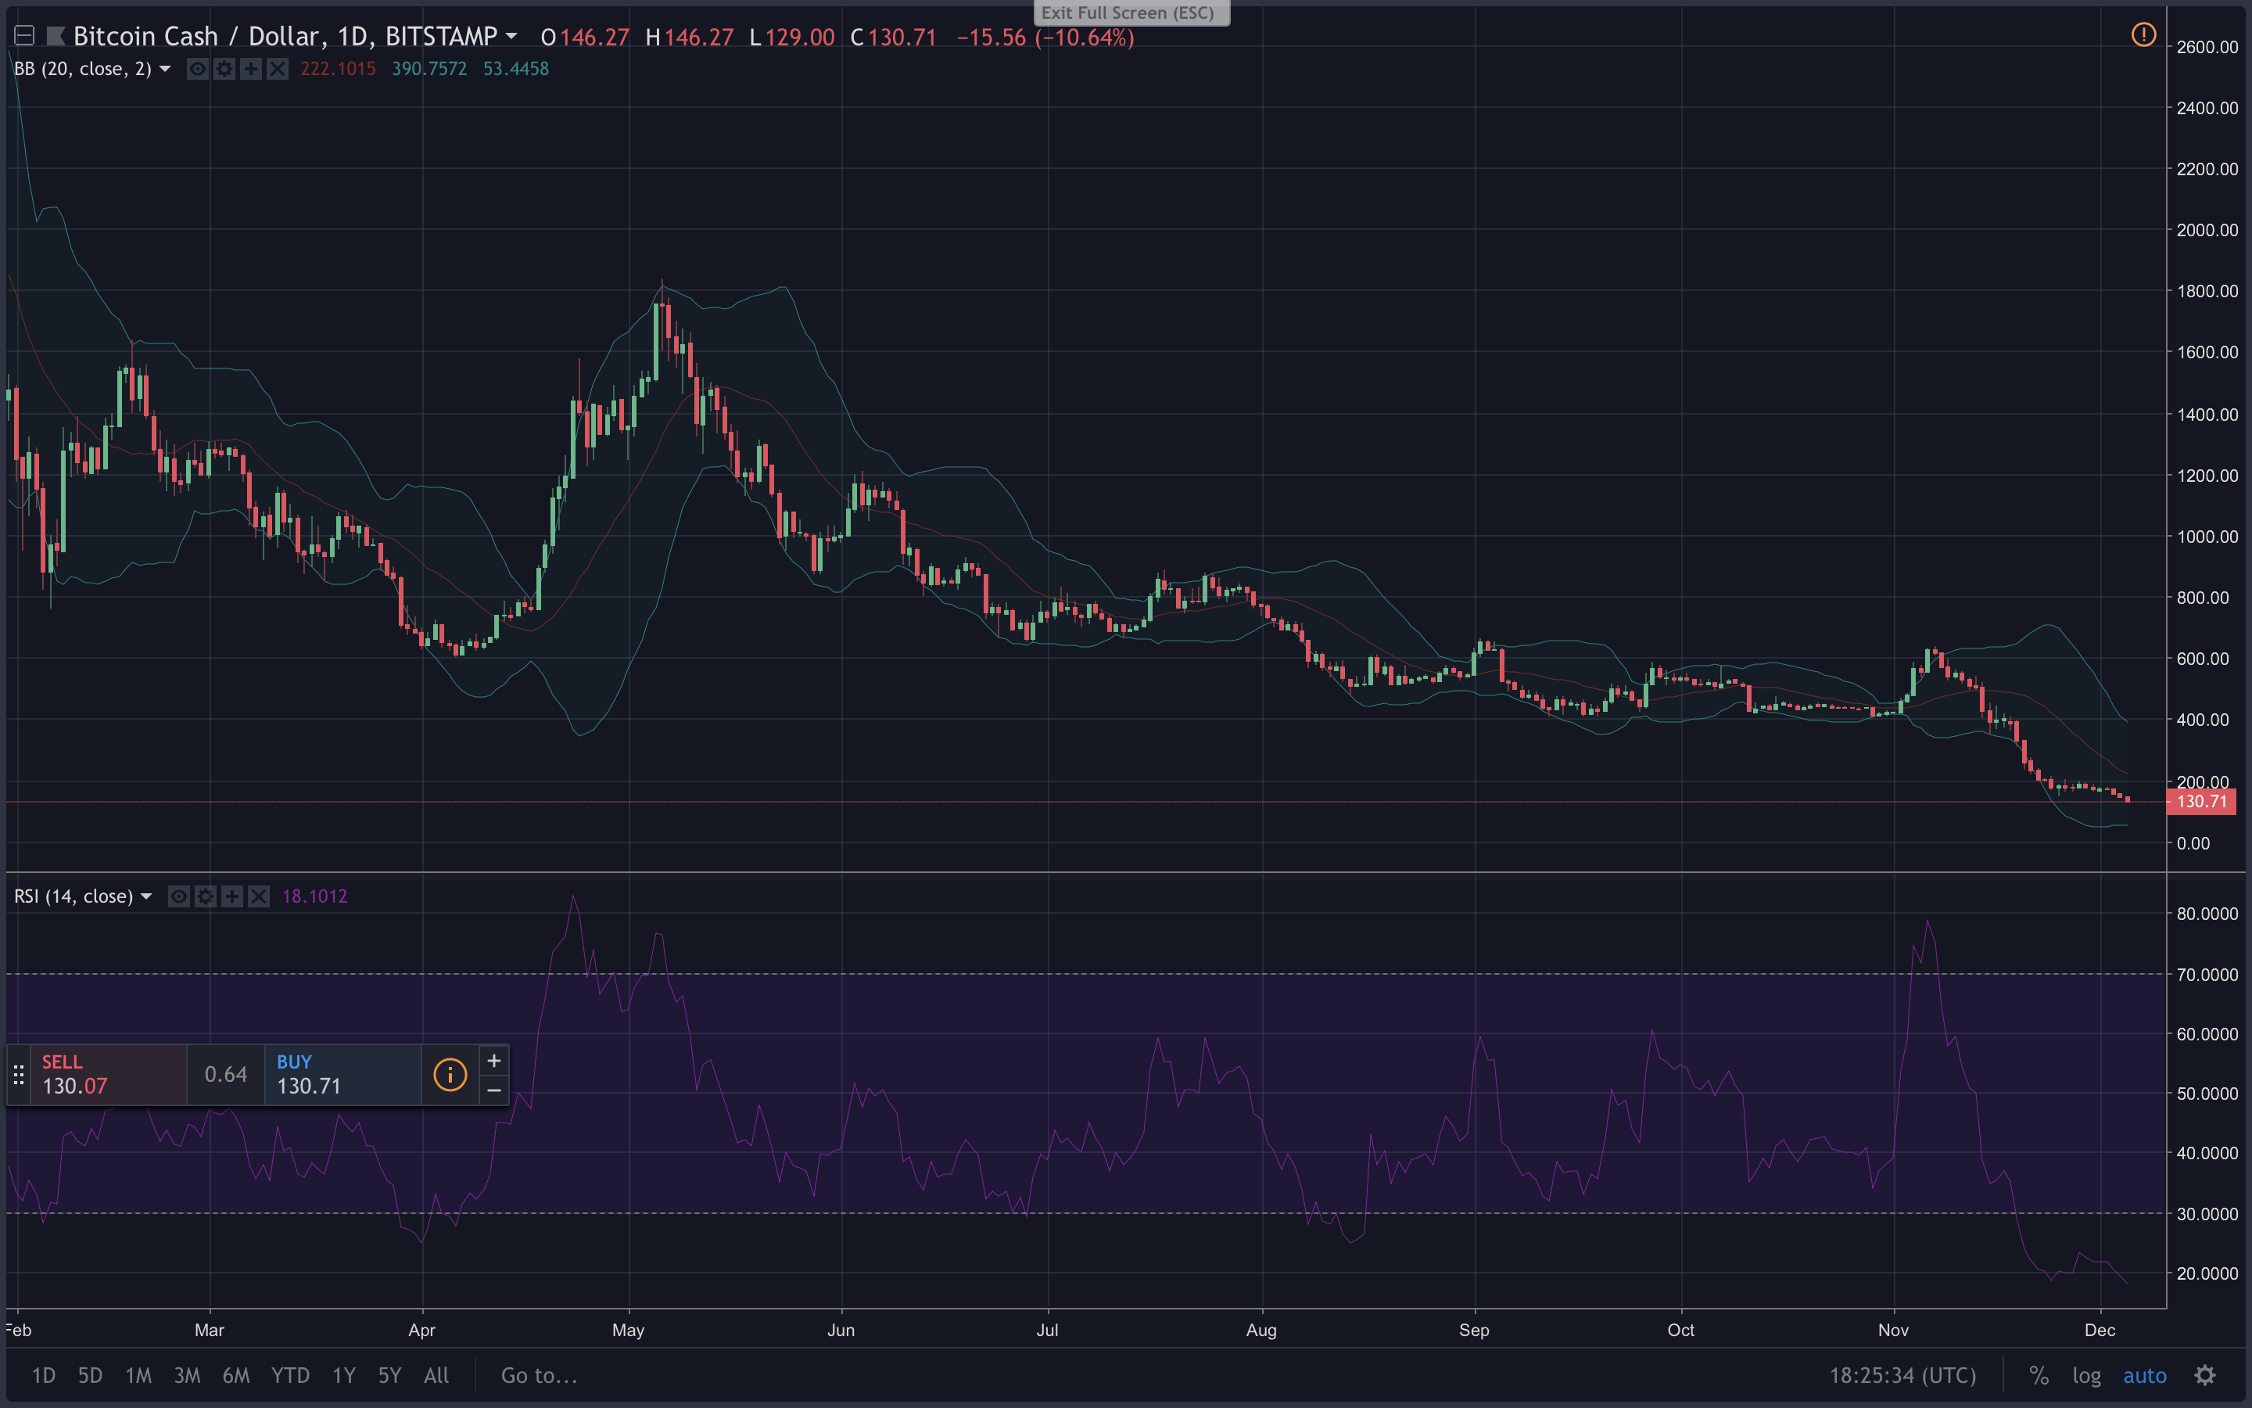
Task: Open the Bitcoin Cash / Dollar symbol dropdown arrow
Action: pos(511,36)
